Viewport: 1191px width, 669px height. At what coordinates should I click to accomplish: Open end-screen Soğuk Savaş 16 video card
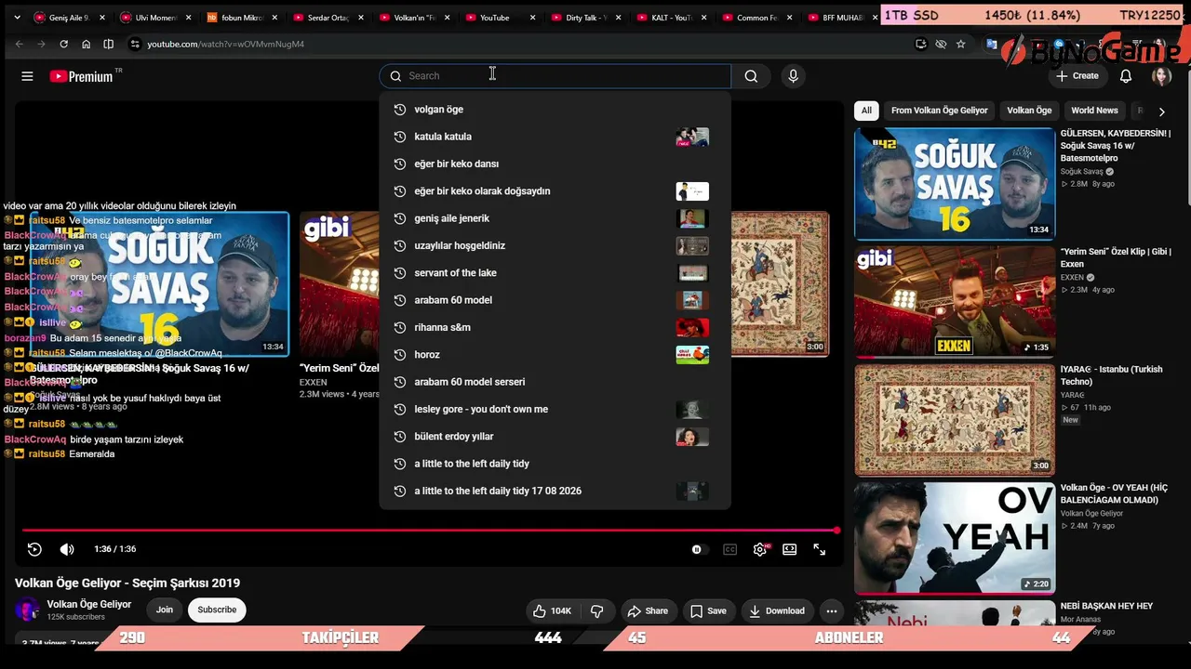(x=160, y=284)
